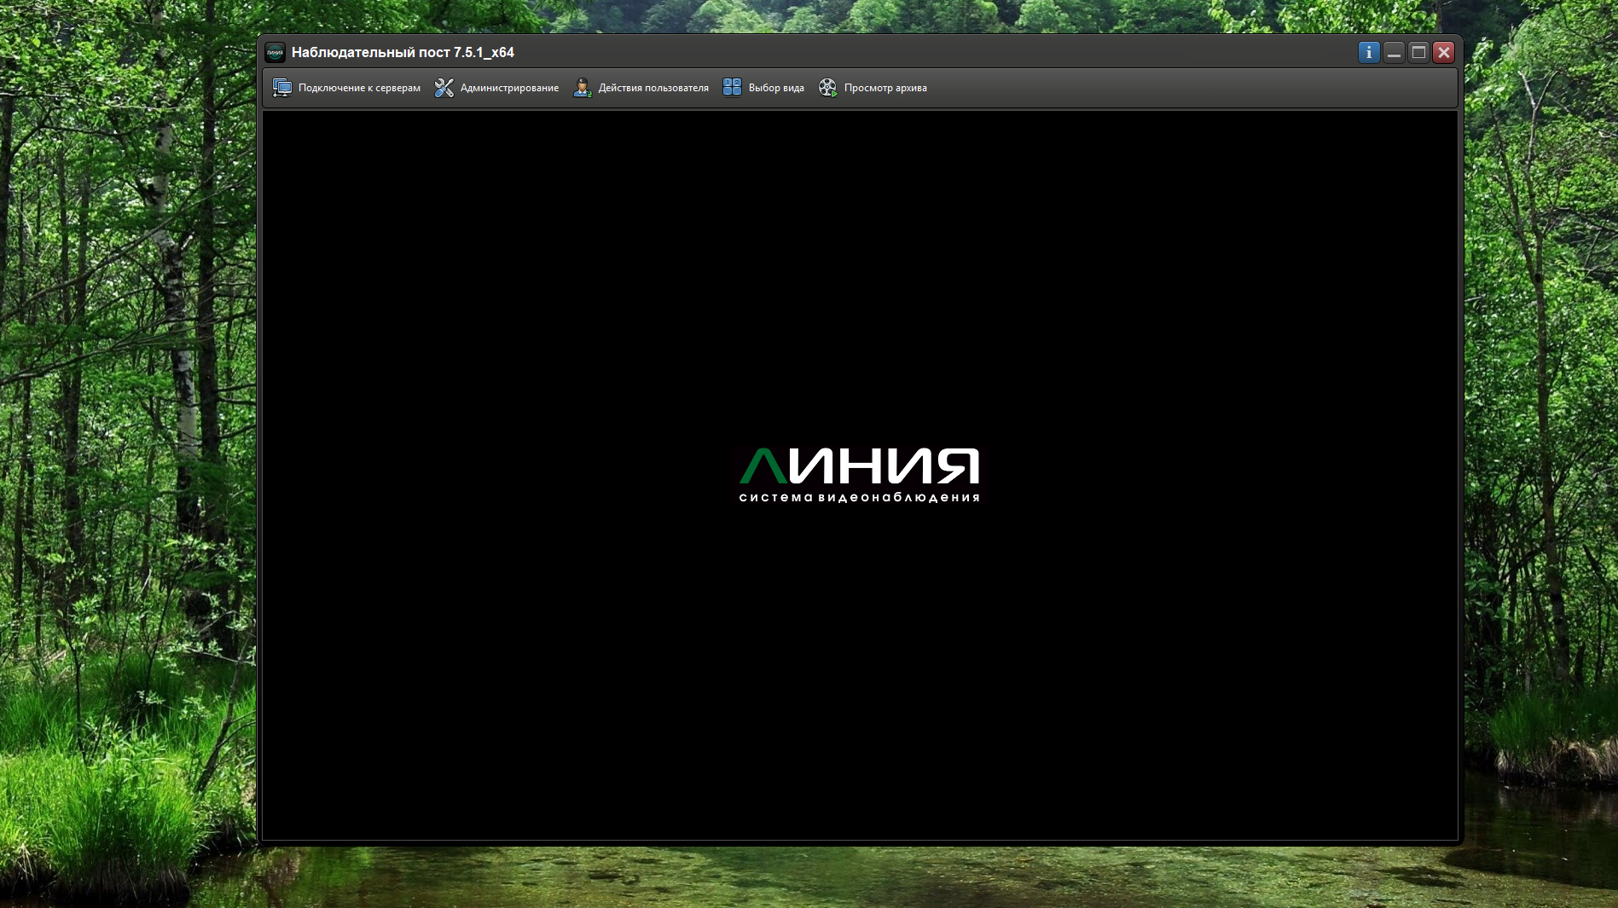Open the Выбор вида menu
Viewport: 1618px width, 908px height.
click(763, 88)
